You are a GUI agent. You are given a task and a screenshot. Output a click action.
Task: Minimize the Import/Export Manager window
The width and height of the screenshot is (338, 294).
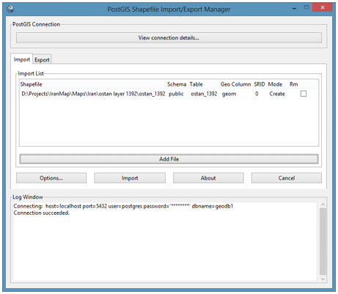(294, 8)
